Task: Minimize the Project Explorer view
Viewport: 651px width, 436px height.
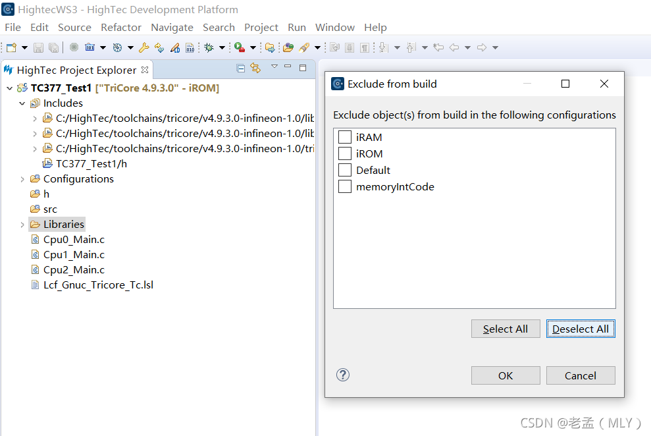Action: [288, 67]
